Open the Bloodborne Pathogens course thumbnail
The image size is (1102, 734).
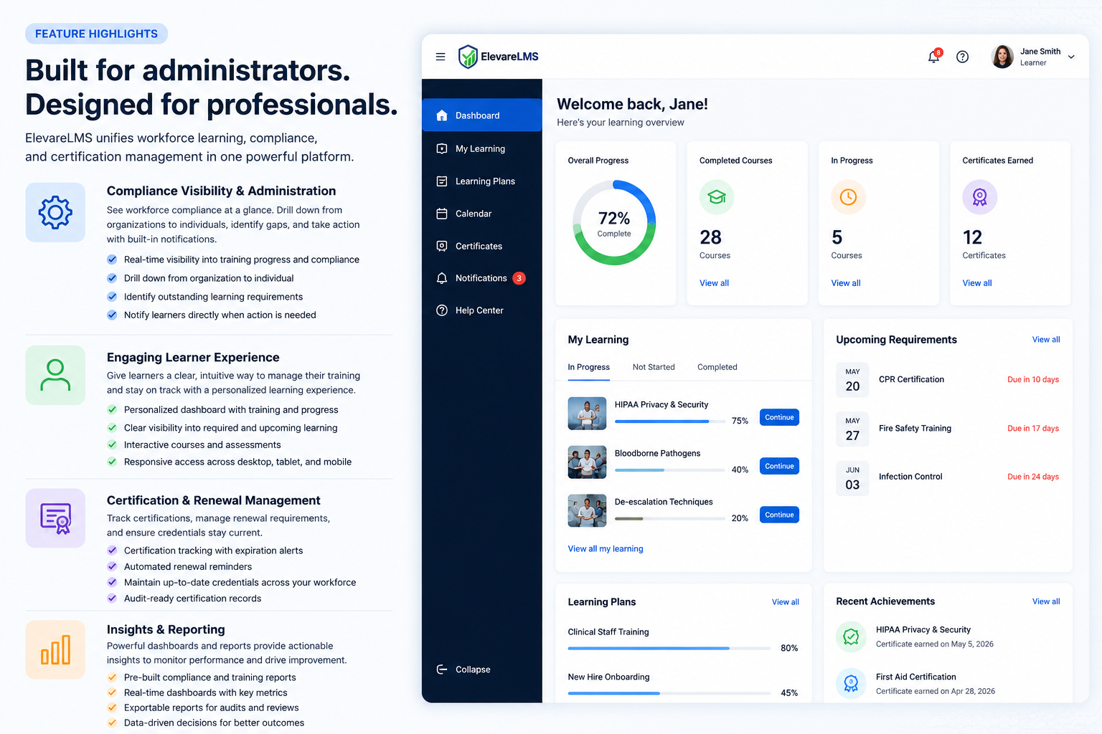[587, 462]
